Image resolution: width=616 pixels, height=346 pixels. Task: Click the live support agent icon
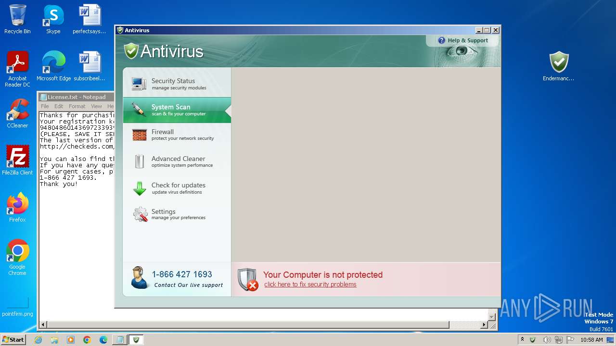pos(139,278)
